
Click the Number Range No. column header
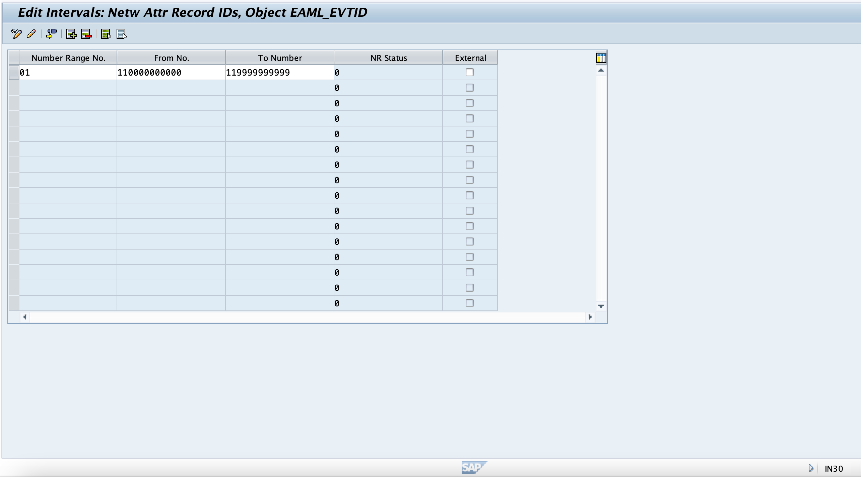click(x=68, y=58)
